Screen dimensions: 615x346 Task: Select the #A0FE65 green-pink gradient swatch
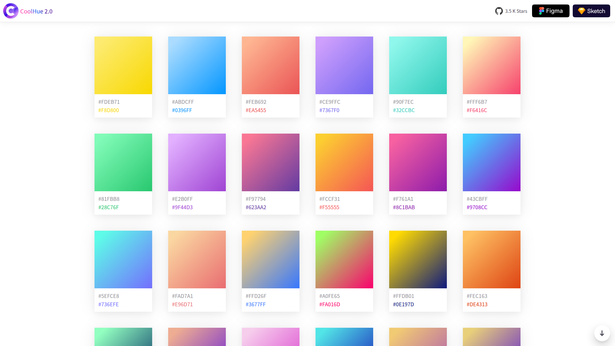pyautogui.click(x=344, y=259)
